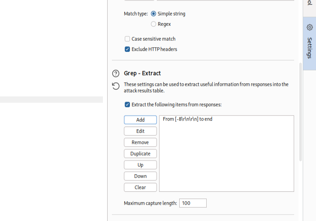Click the Add button for extract items
Image resolution: width=316 pixels, height=221 pixels.
140,120
